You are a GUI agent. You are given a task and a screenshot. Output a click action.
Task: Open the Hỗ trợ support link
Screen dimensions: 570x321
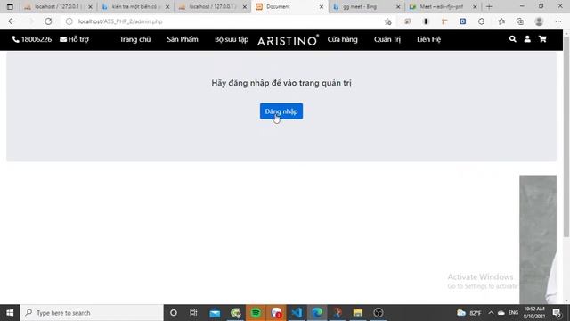(74, 39)
